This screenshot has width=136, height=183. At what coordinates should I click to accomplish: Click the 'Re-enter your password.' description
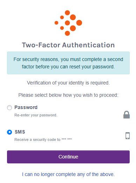click(x=36, y=115)
